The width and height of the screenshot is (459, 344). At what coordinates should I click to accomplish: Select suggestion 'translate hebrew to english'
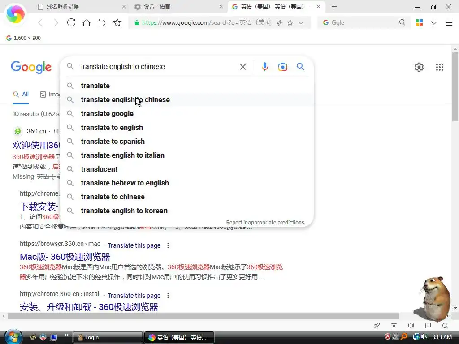pyautogui.click(x=187, y=183)
